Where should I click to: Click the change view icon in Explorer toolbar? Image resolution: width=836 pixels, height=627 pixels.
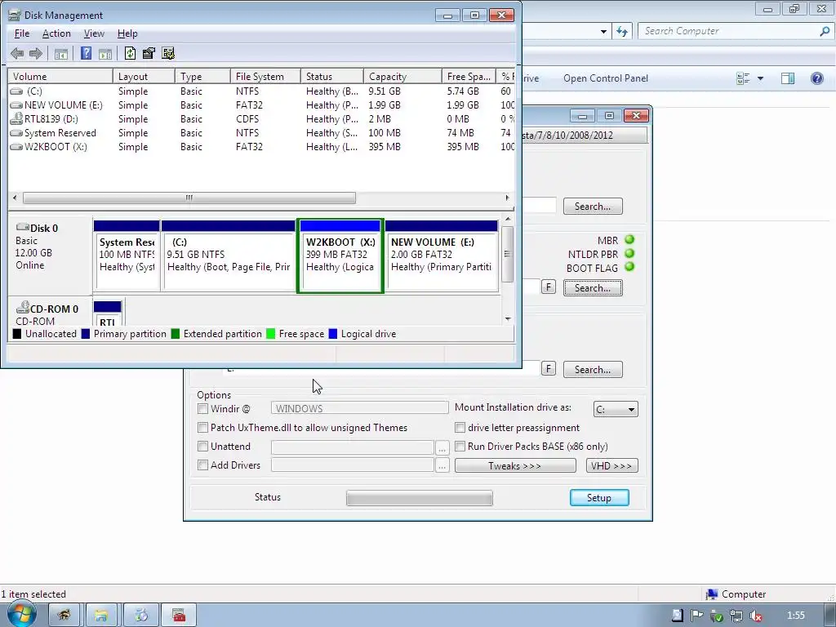tap(743, 78)
